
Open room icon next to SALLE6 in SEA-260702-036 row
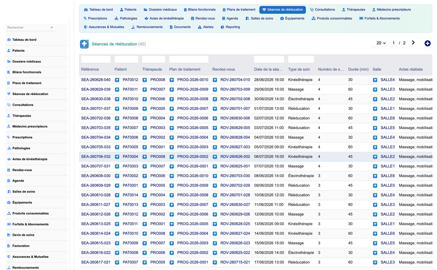[375, 118]
